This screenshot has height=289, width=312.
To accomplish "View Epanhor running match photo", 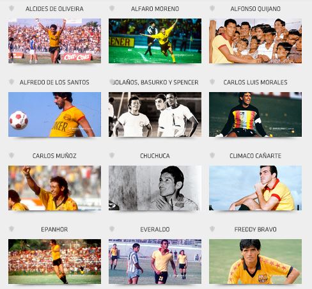I will coord(54,262).
